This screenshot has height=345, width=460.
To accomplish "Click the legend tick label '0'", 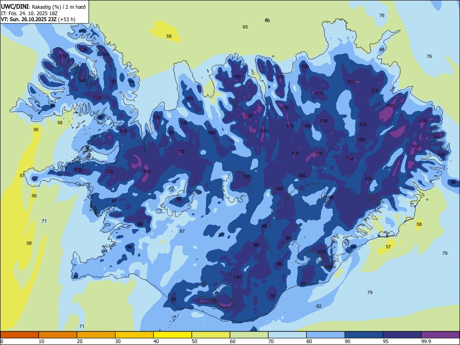I will click(2, 341).
